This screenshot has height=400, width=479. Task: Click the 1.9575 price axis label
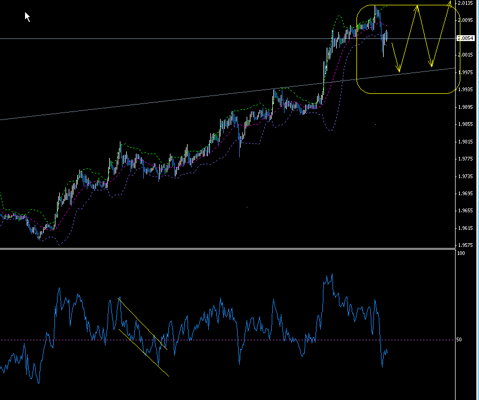[x=465, y=245]
